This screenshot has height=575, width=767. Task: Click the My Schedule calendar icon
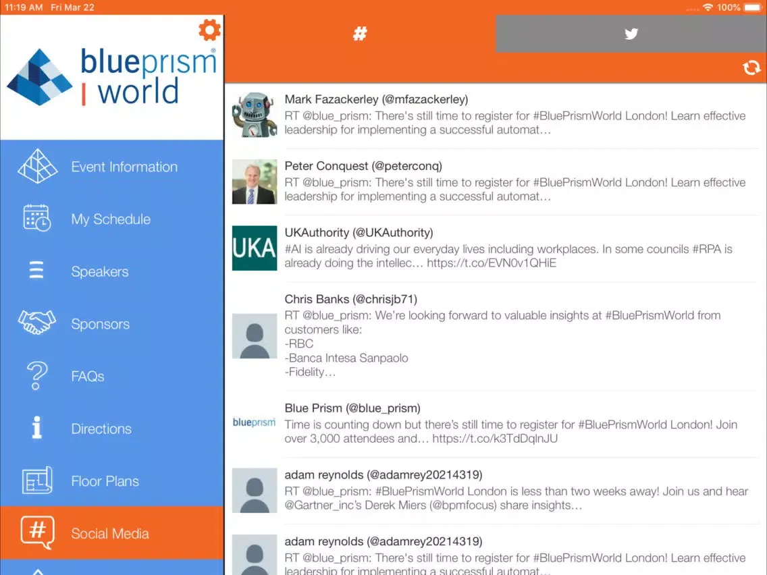[x=36, y=218]
